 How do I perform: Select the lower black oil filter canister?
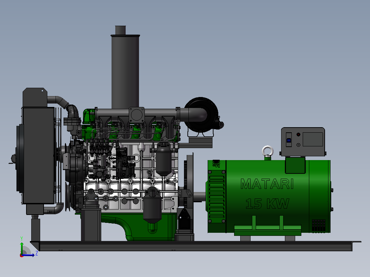click(x=152, y=205)
